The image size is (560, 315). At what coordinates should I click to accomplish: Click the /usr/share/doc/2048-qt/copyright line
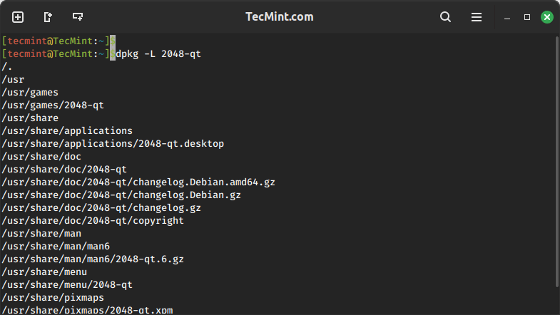(93, 221)
